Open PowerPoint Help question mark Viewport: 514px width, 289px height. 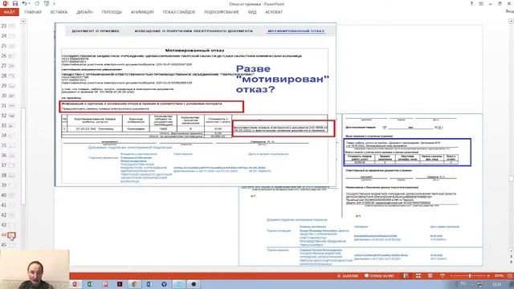point(471,3)
